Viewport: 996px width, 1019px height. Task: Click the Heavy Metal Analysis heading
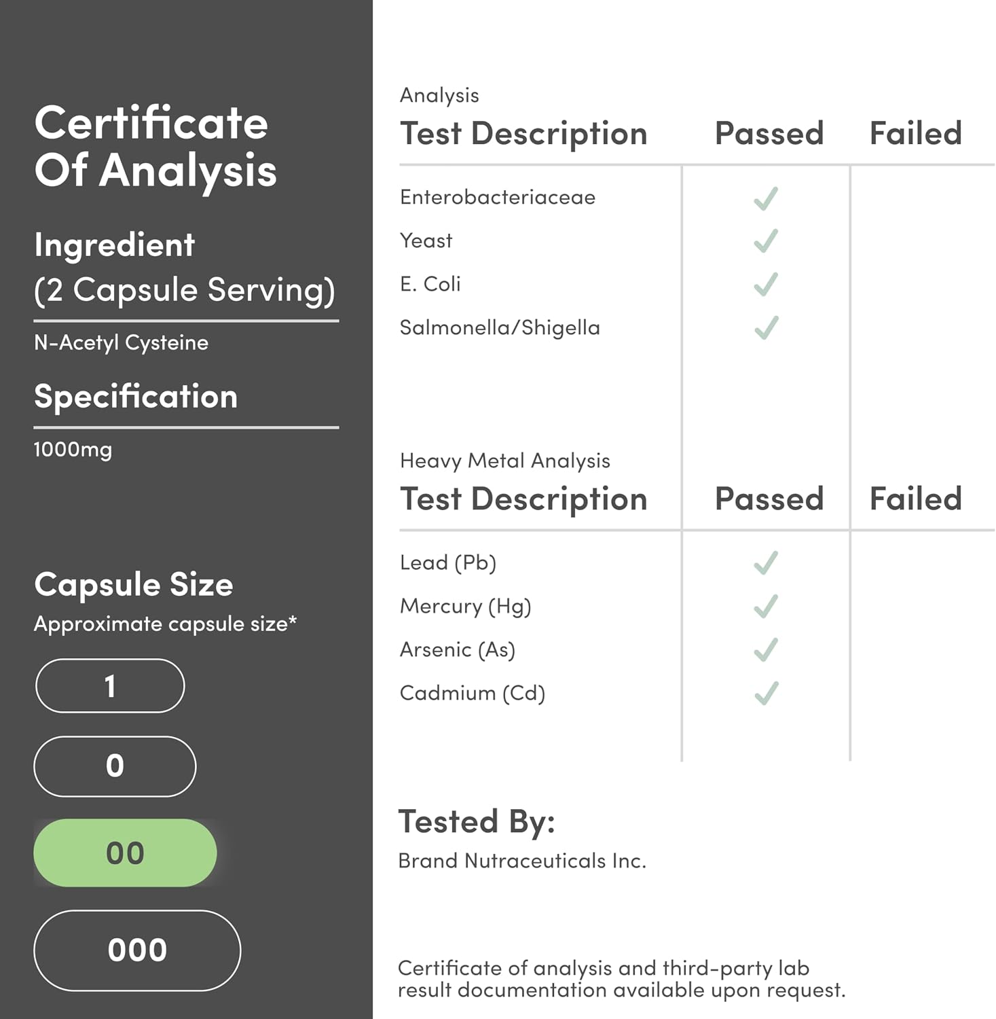click(x=505, y=461)
